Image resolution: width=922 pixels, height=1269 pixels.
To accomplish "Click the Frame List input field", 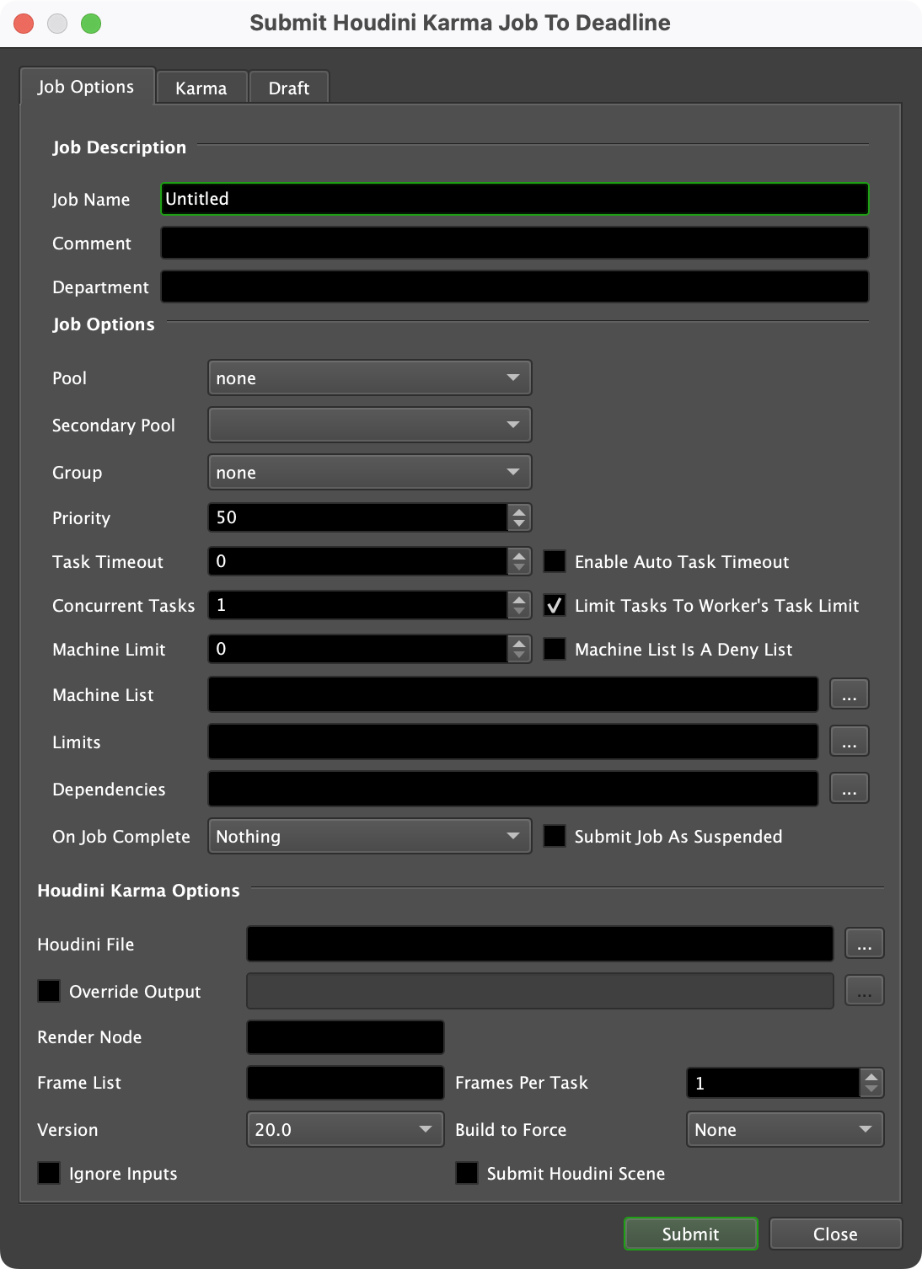I will [346, 1082].
